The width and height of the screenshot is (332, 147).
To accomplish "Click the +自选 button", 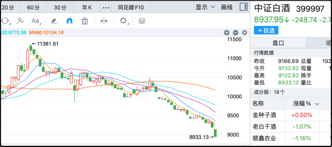I will (x=266, y=30).
